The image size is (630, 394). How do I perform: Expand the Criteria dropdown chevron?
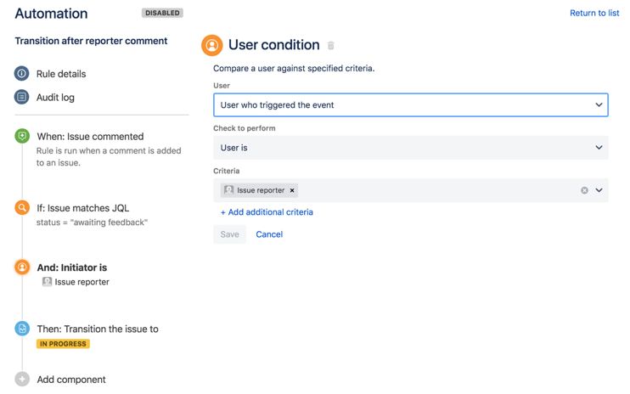pyautogui.click(x=599, y=190)
